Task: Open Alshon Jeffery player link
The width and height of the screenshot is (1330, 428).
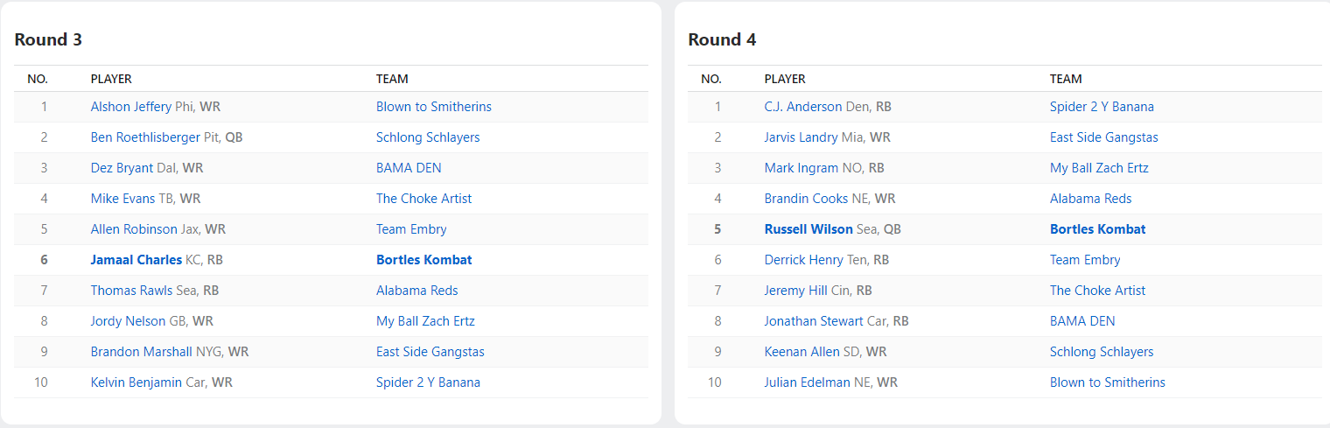Action: (x=131, y=107)
